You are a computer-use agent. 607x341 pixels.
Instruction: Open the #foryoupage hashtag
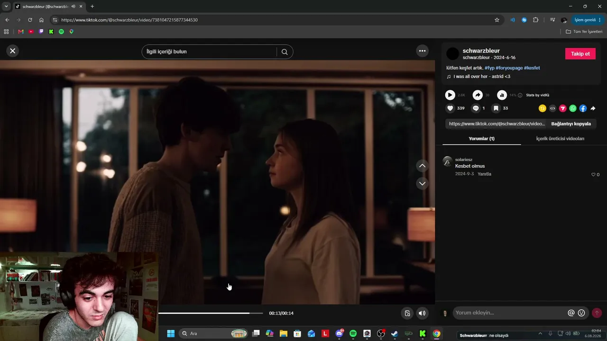point(509,68)
